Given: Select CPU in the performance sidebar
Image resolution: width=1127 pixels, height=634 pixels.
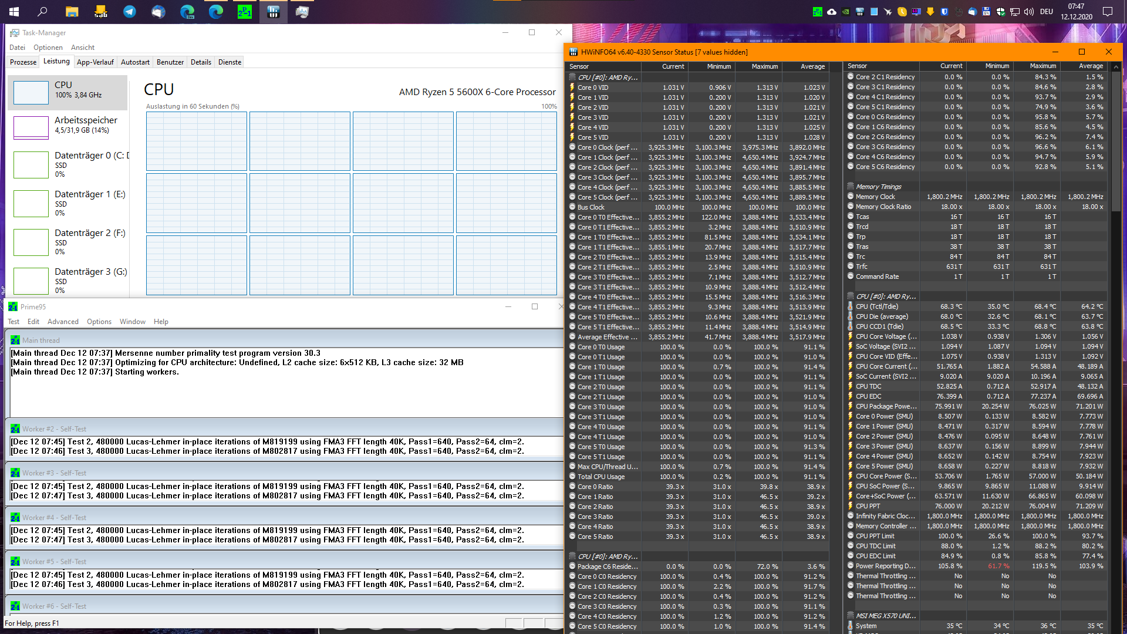Looking at the screenshot, I should [68, 92].
